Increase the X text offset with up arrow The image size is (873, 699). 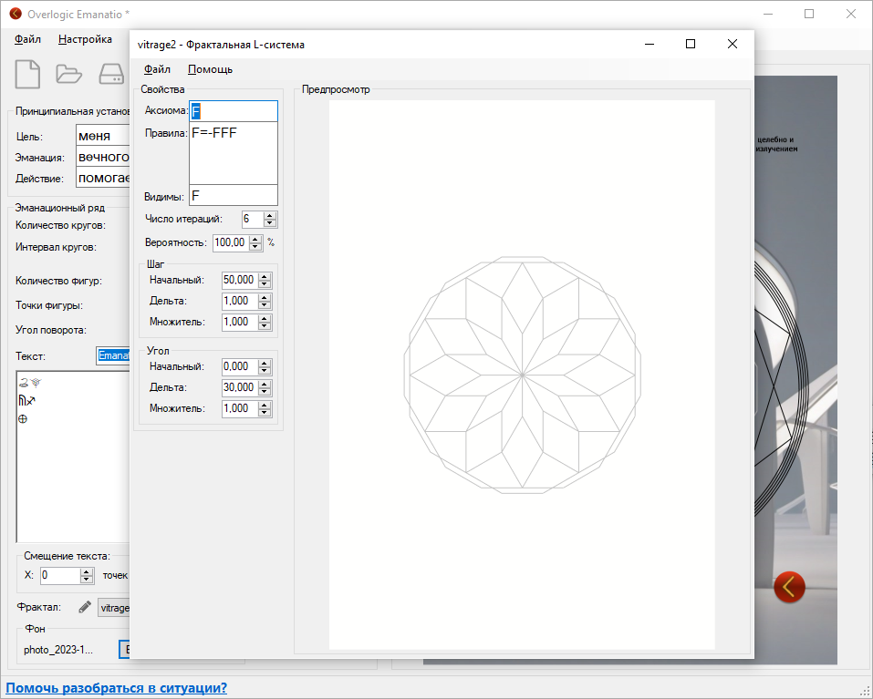87,571
